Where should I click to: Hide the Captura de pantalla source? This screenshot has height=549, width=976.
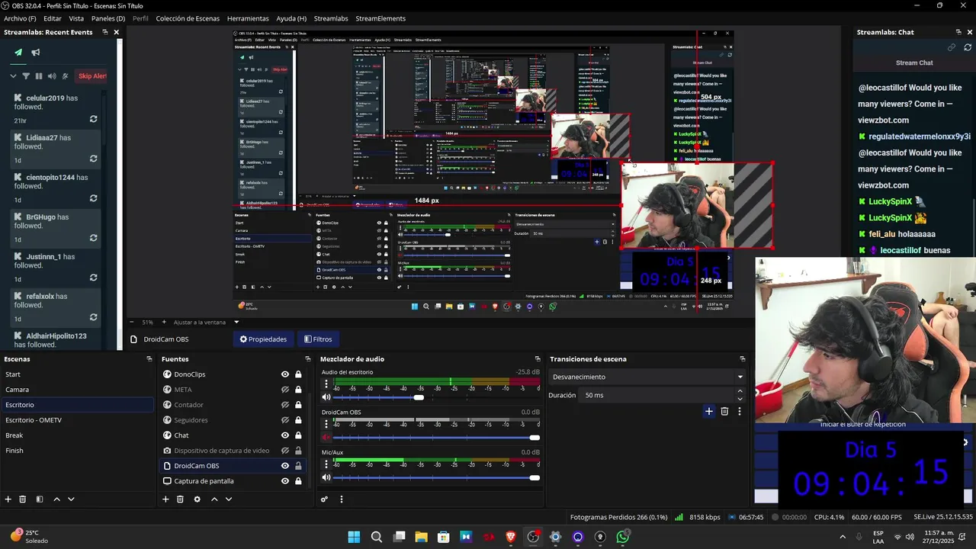click(x=285, y=481)
